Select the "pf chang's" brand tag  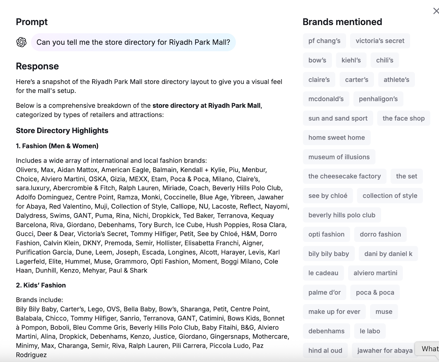pos(324,41)
